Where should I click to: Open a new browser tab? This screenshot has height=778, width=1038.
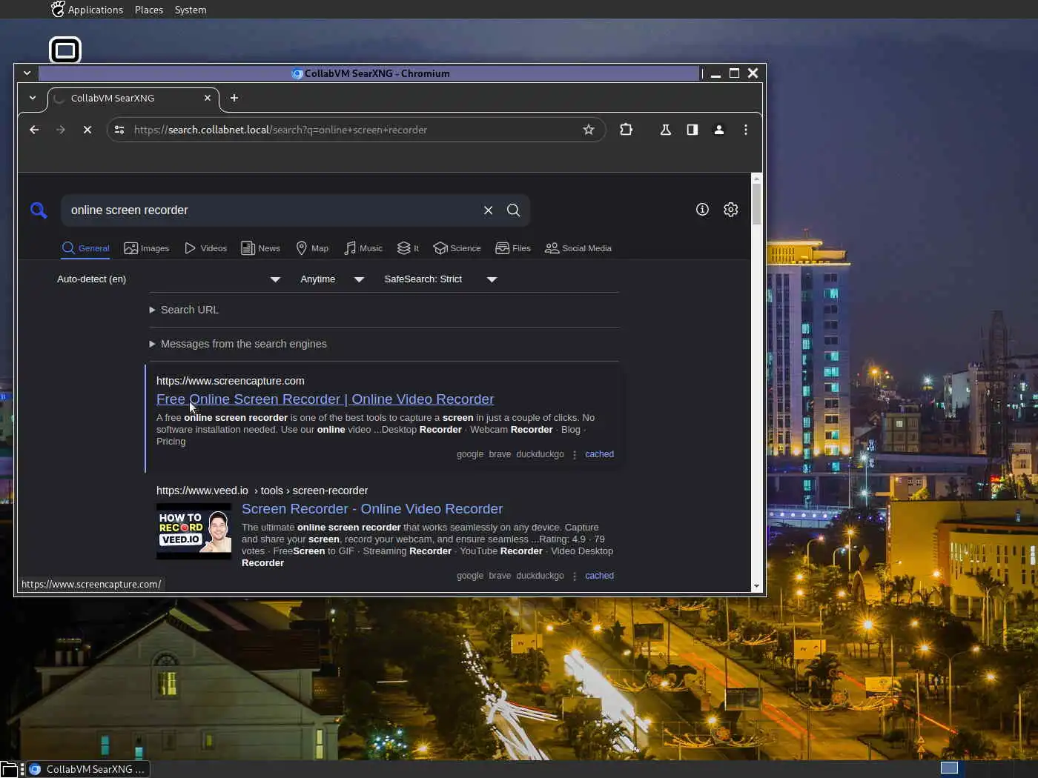(234, 98)
